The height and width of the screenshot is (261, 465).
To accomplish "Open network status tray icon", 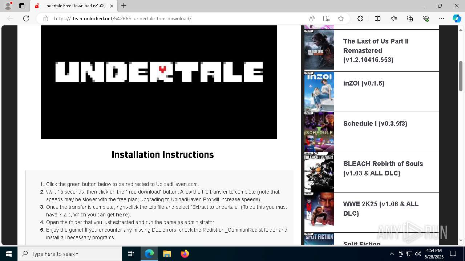I will click(409, 254).
